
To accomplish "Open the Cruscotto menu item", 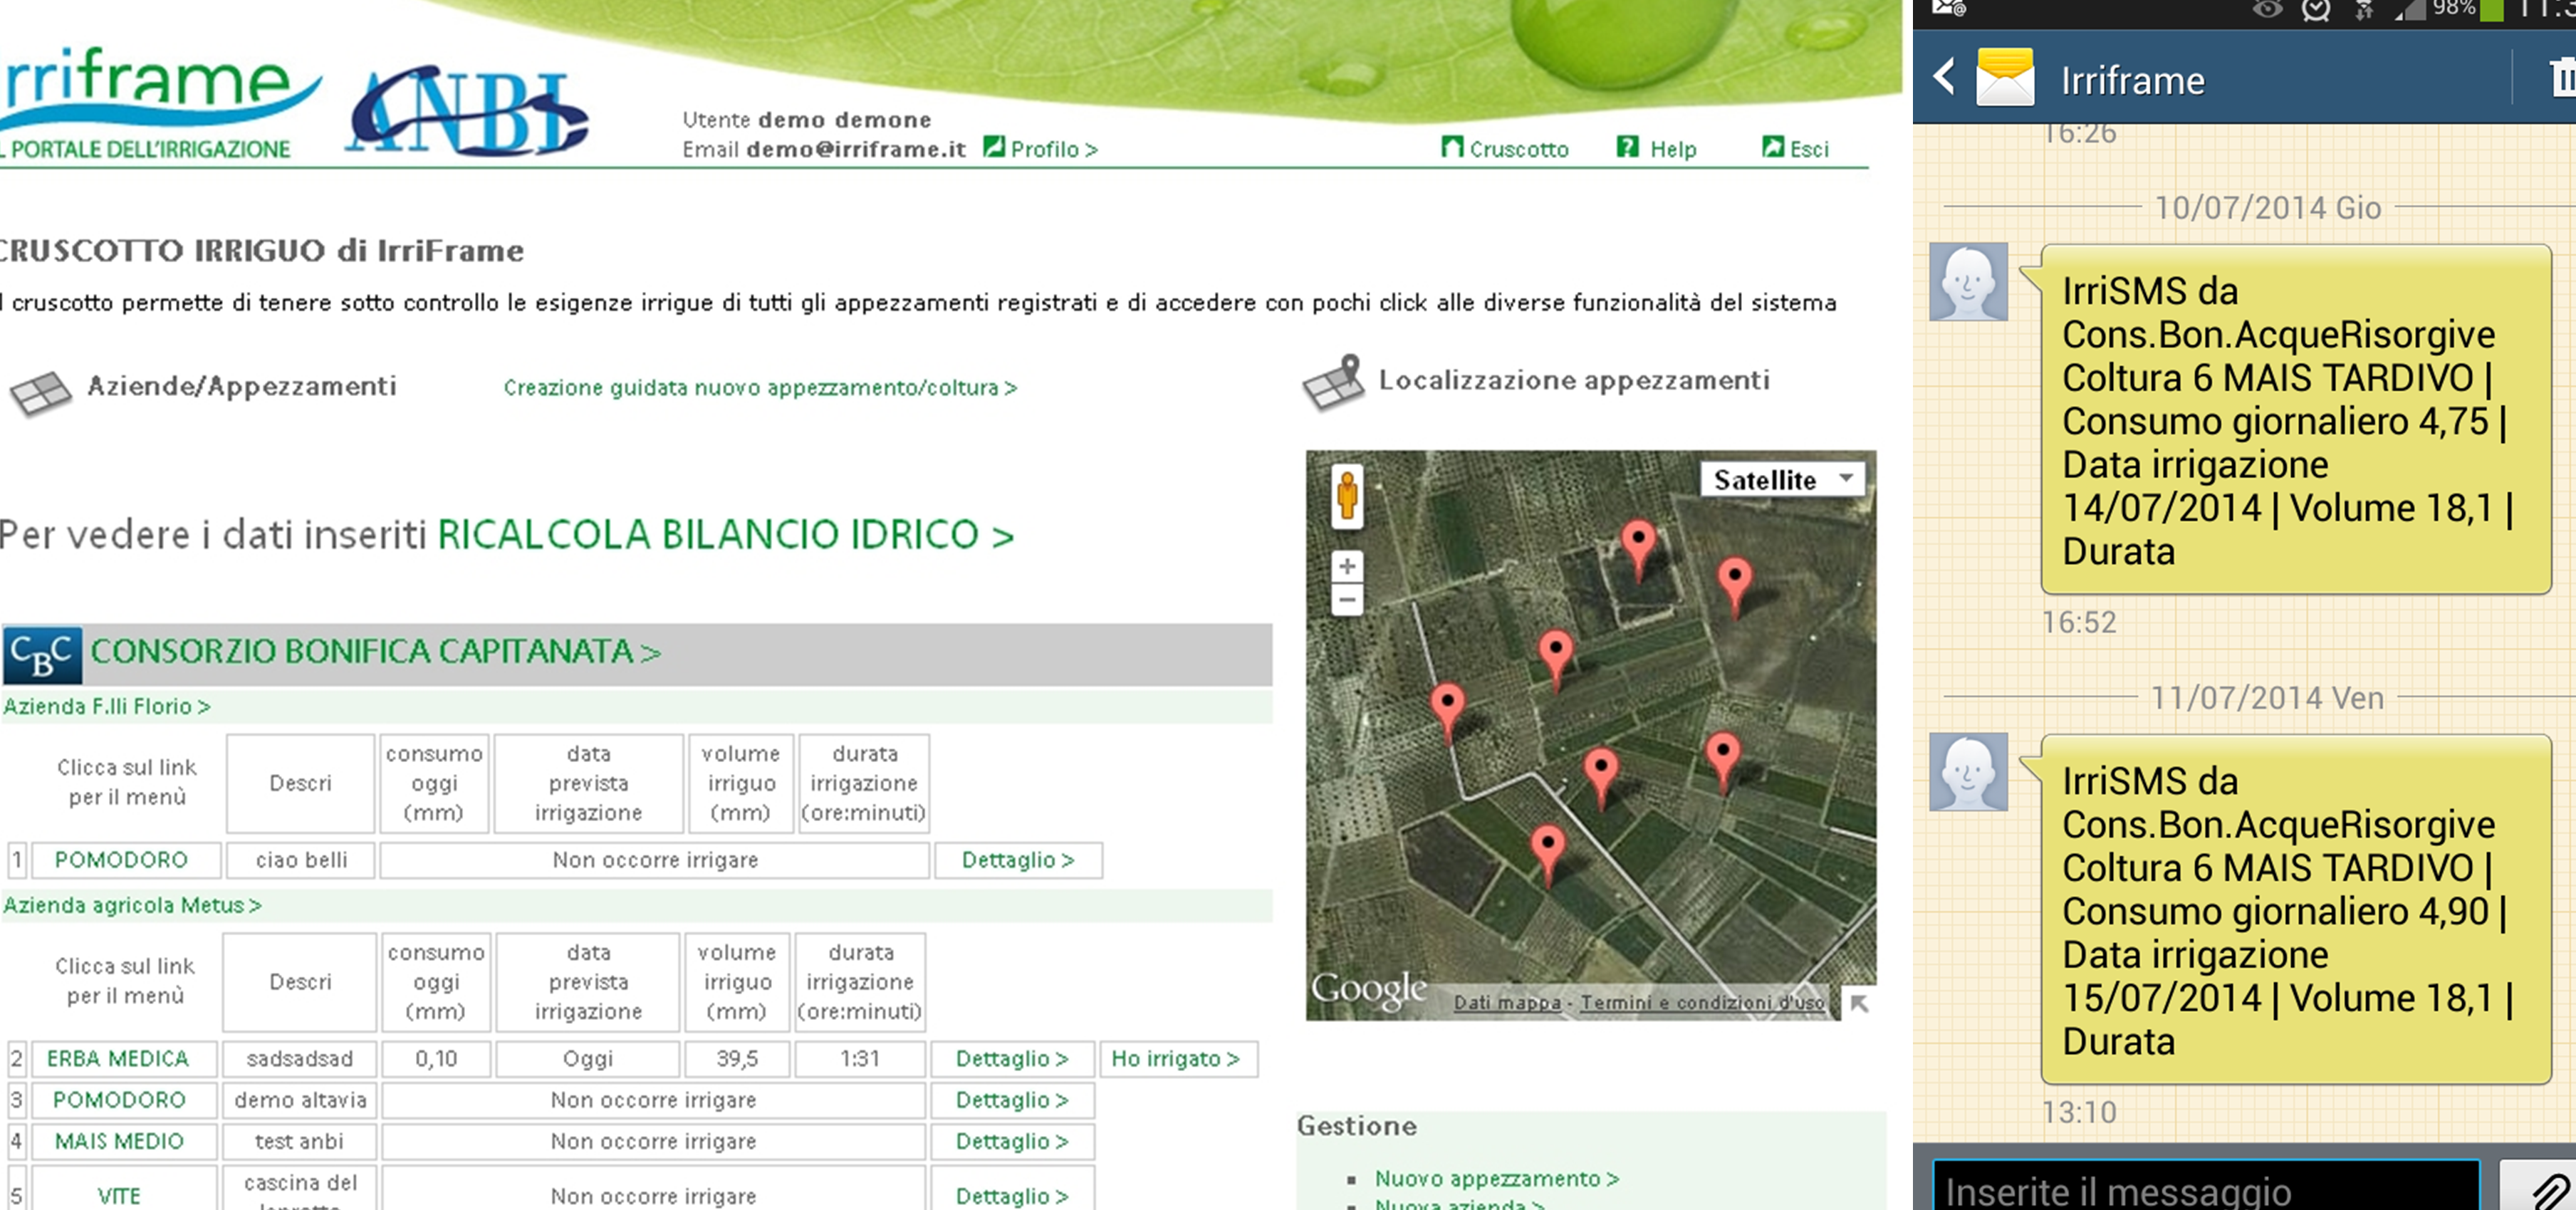I will pyautogui.click(x=1505, y=149).
